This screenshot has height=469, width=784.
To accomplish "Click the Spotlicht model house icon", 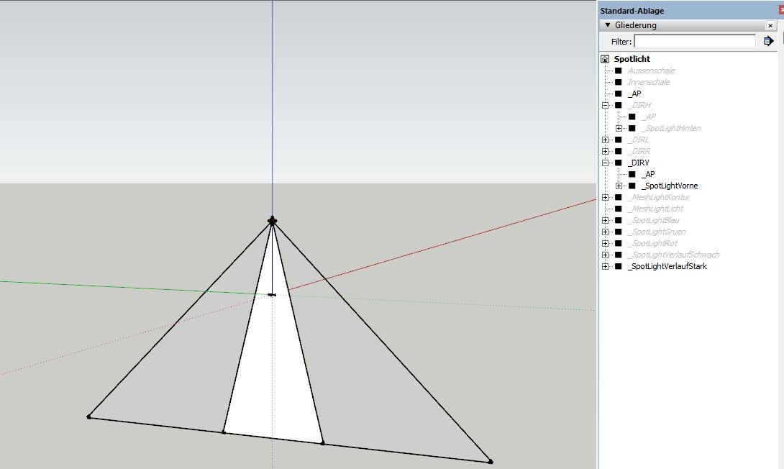I will [x=605, y=59].
